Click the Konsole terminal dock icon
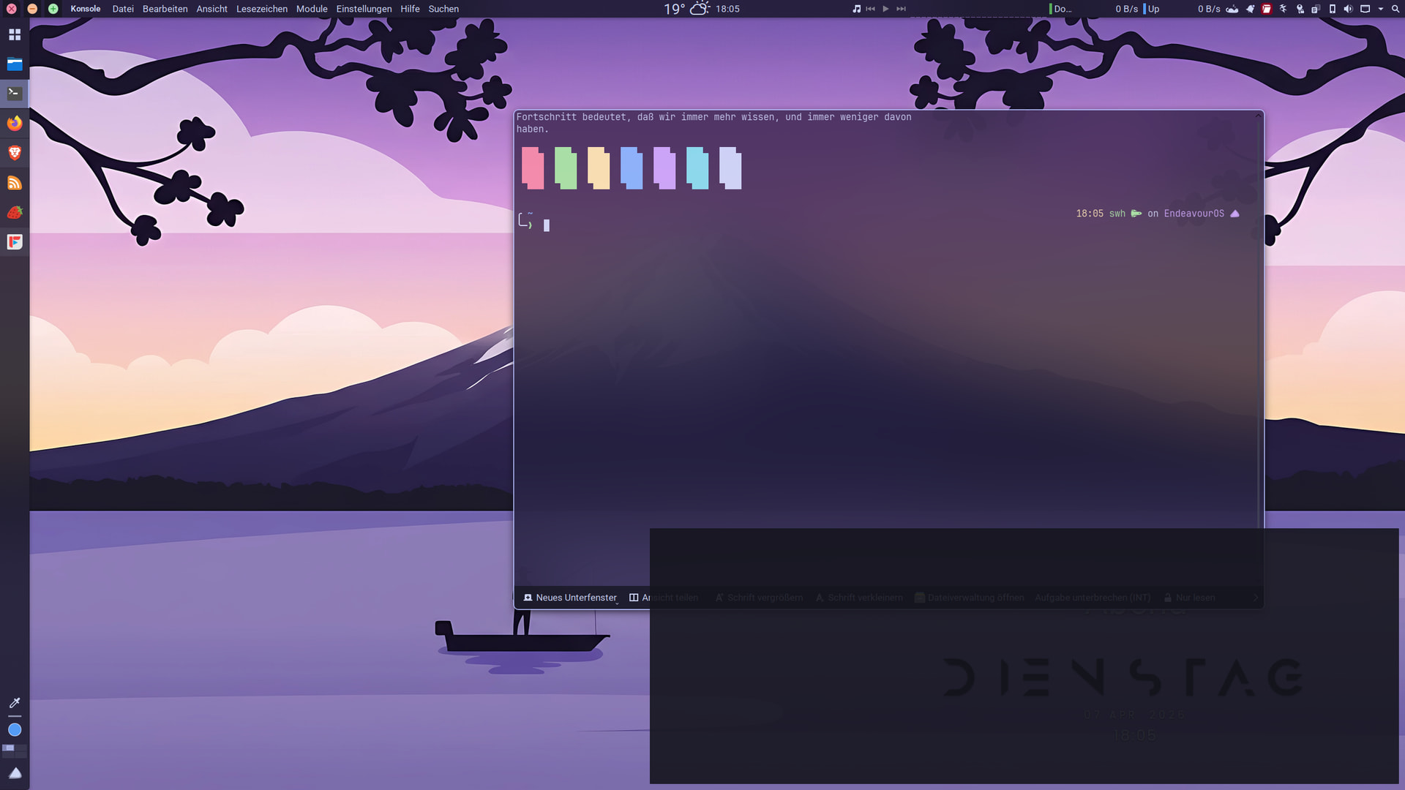1405x790 pixels. coord(15,94)
